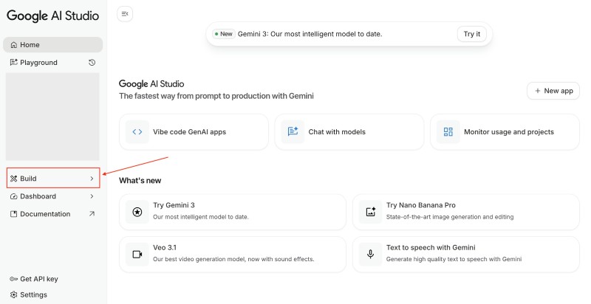Image resolution: width=591 pixels, height=304 pixels.
Task: Open Text to speech with Gemini card
Action: (466, 255)
